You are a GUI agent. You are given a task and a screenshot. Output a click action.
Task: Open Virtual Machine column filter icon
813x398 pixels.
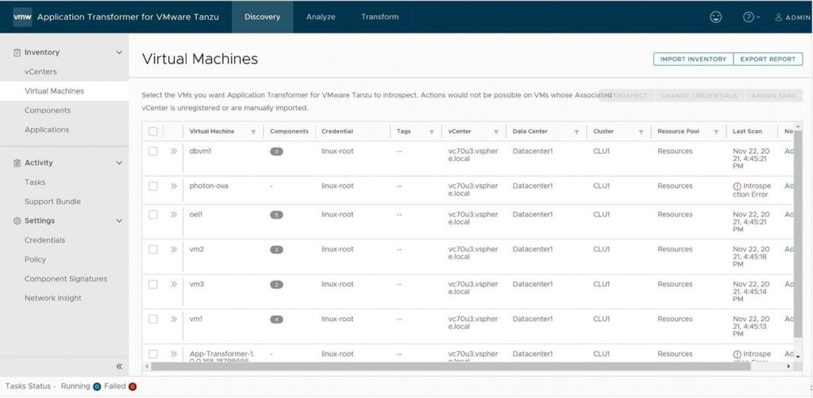pyautogui.click(x=253, y=132)
